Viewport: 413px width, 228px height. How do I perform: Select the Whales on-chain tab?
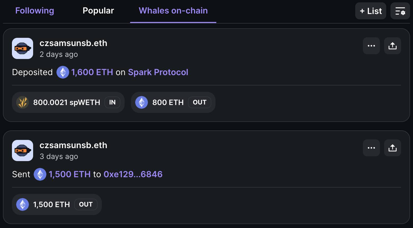(x=173, y=11)
